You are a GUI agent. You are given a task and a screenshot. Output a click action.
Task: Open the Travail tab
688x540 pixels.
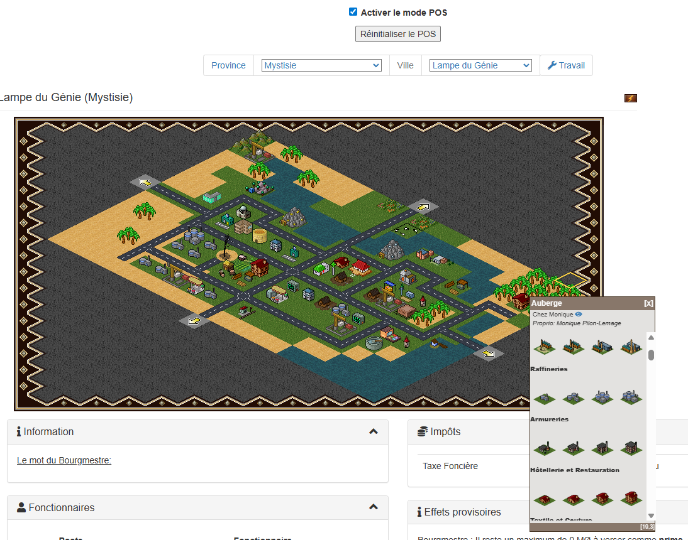click(x=566, y=65)
